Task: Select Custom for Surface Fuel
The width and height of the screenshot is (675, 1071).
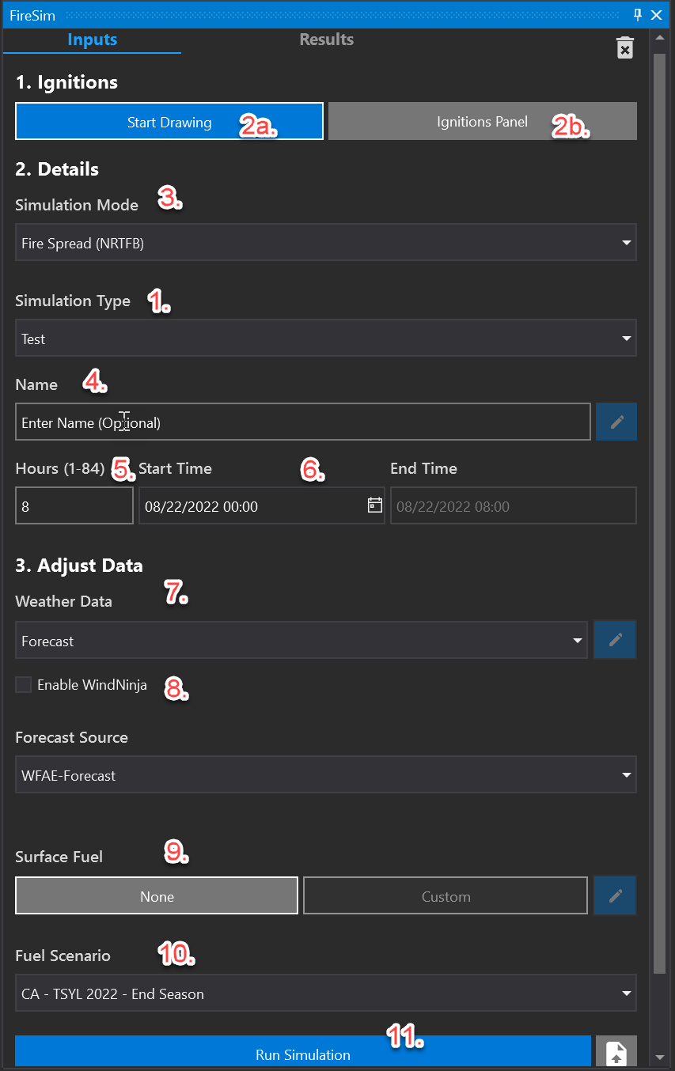Action: point(446,896)
